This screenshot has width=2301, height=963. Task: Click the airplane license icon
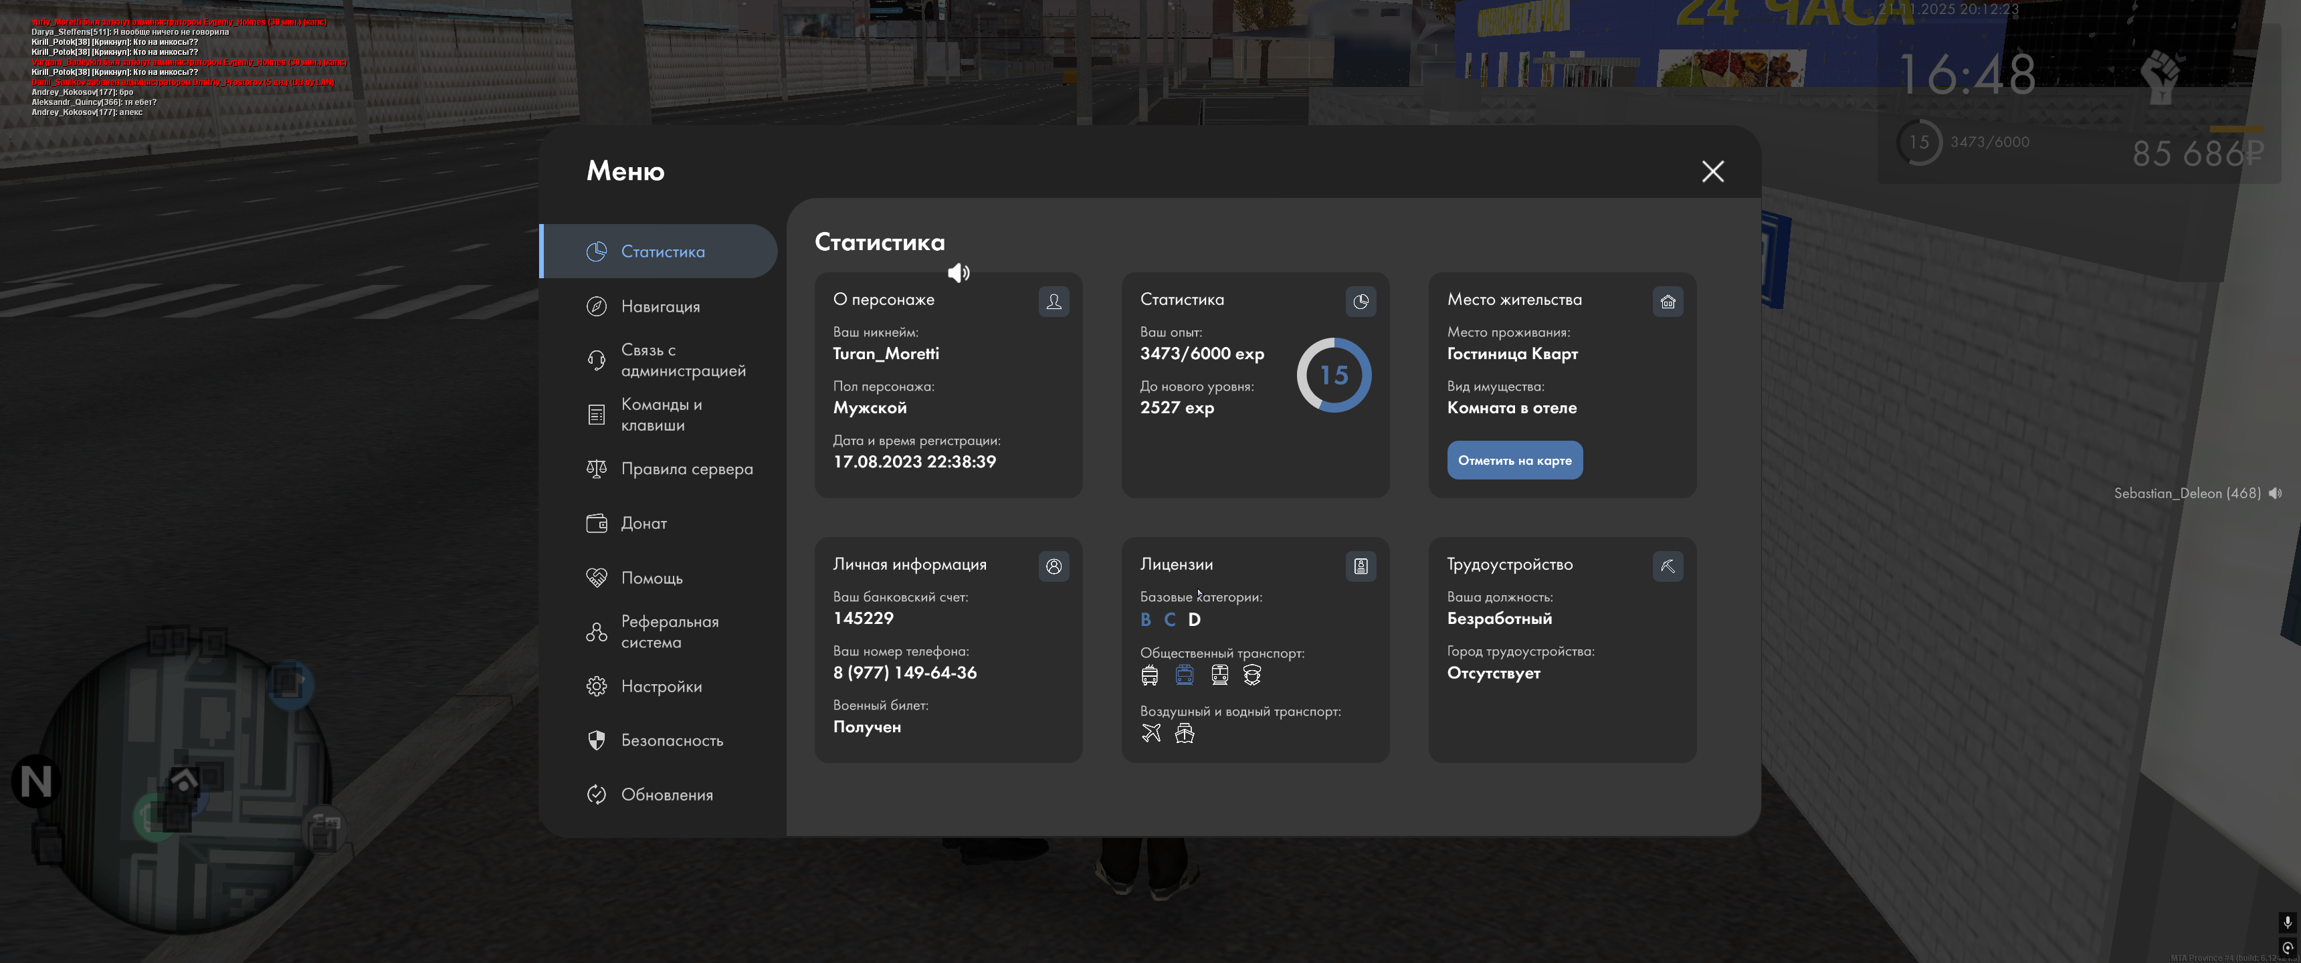click(1150, 734)
